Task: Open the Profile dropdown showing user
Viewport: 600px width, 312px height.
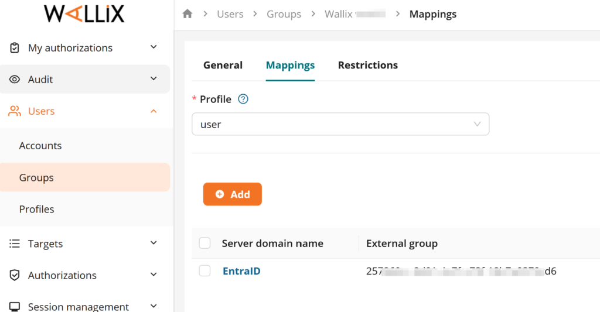Action: 340,124
